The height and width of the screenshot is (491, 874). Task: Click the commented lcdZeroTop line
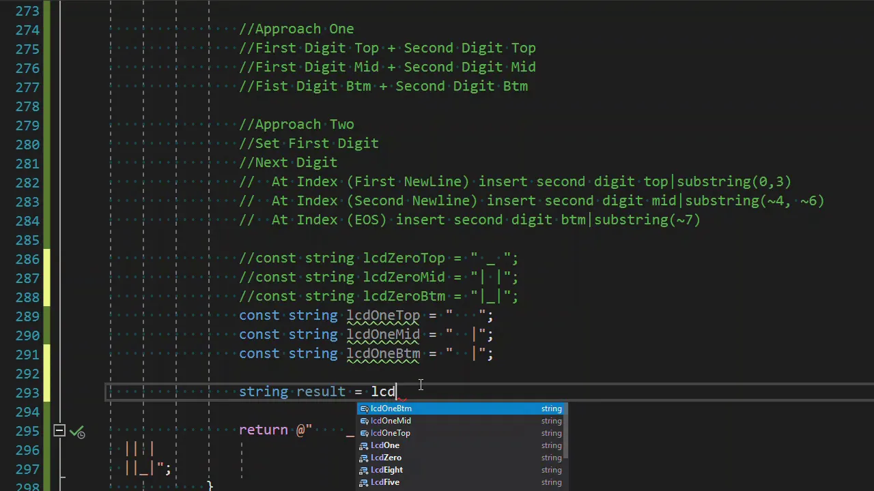tap(378, 258)
